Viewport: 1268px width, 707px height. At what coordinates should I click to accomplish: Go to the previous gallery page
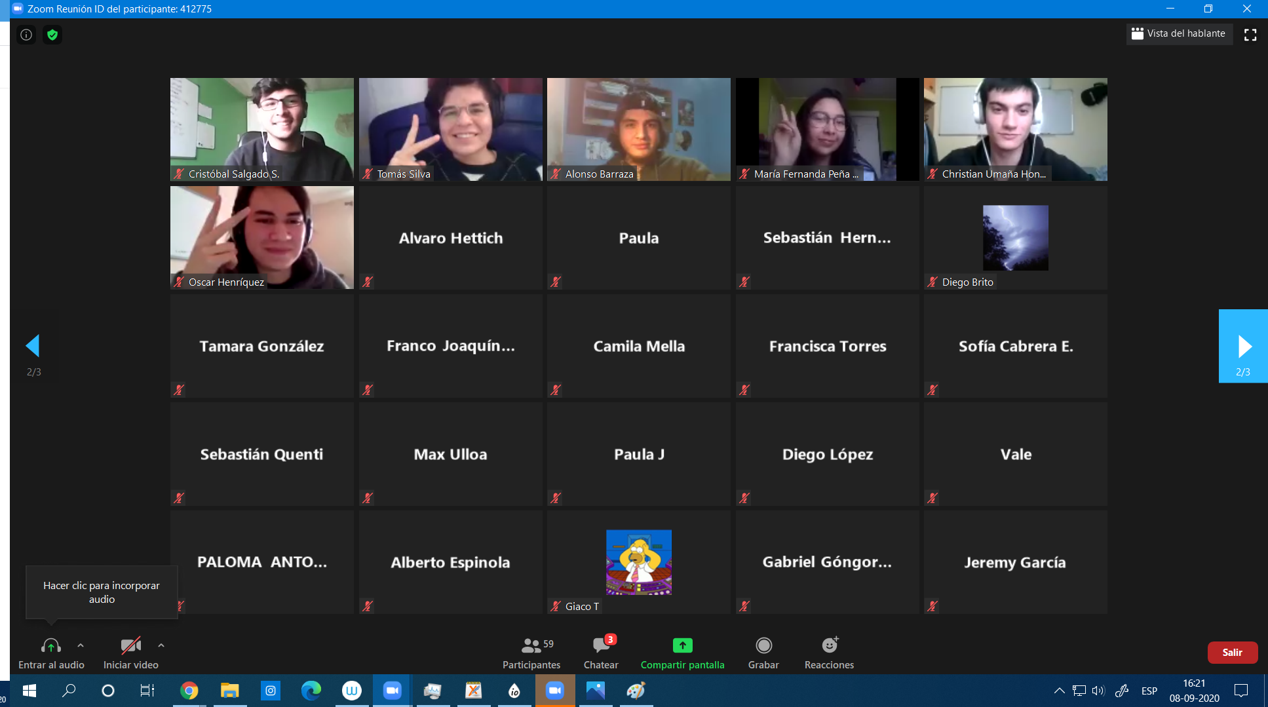pyautogui.click(x=33, y=346)
